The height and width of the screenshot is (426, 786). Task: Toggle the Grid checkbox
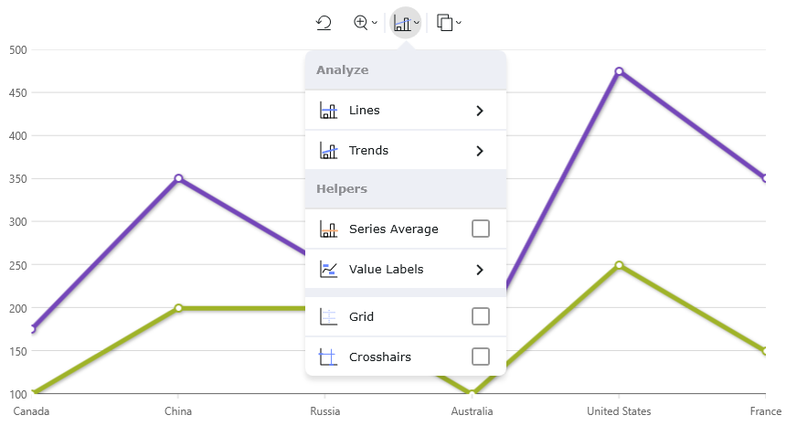(481, 316)
